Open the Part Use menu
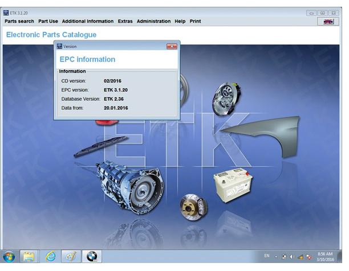 tap(48, 21)
